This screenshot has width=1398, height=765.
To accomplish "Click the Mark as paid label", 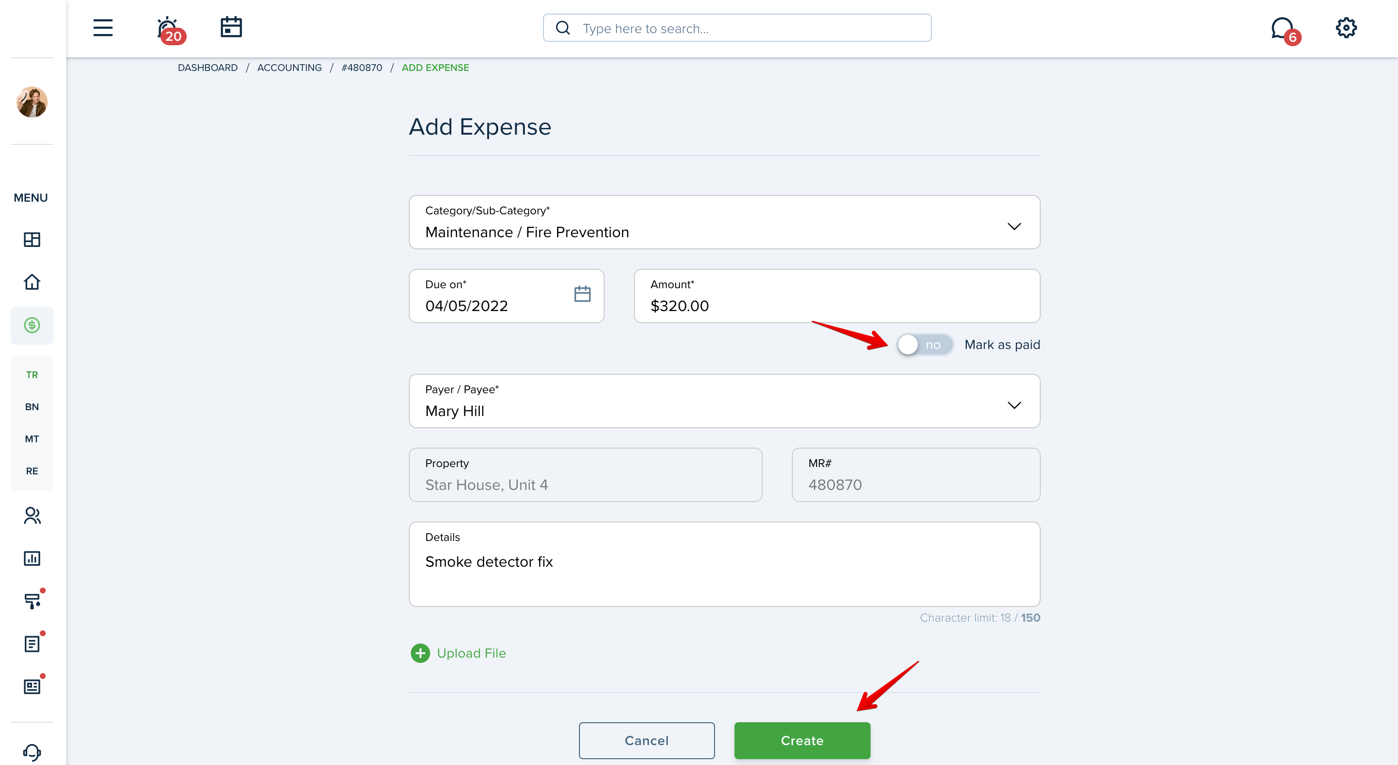I will click(1002, 345).
